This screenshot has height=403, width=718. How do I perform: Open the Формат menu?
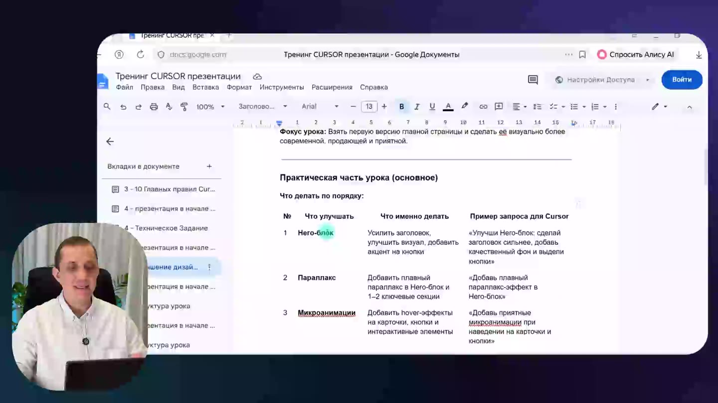pos(239,87)
